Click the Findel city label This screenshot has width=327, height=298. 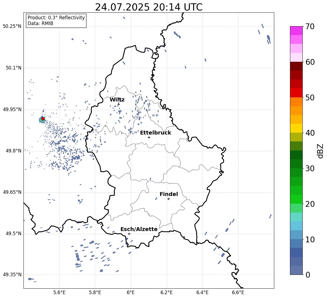click(x=169, y=194)
